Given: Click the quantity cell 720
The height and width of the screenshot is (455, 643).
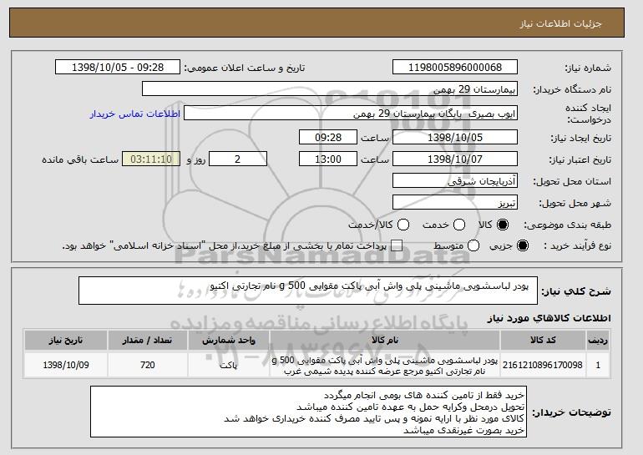Looking at the screenshot, I should [x=147, y=365].
